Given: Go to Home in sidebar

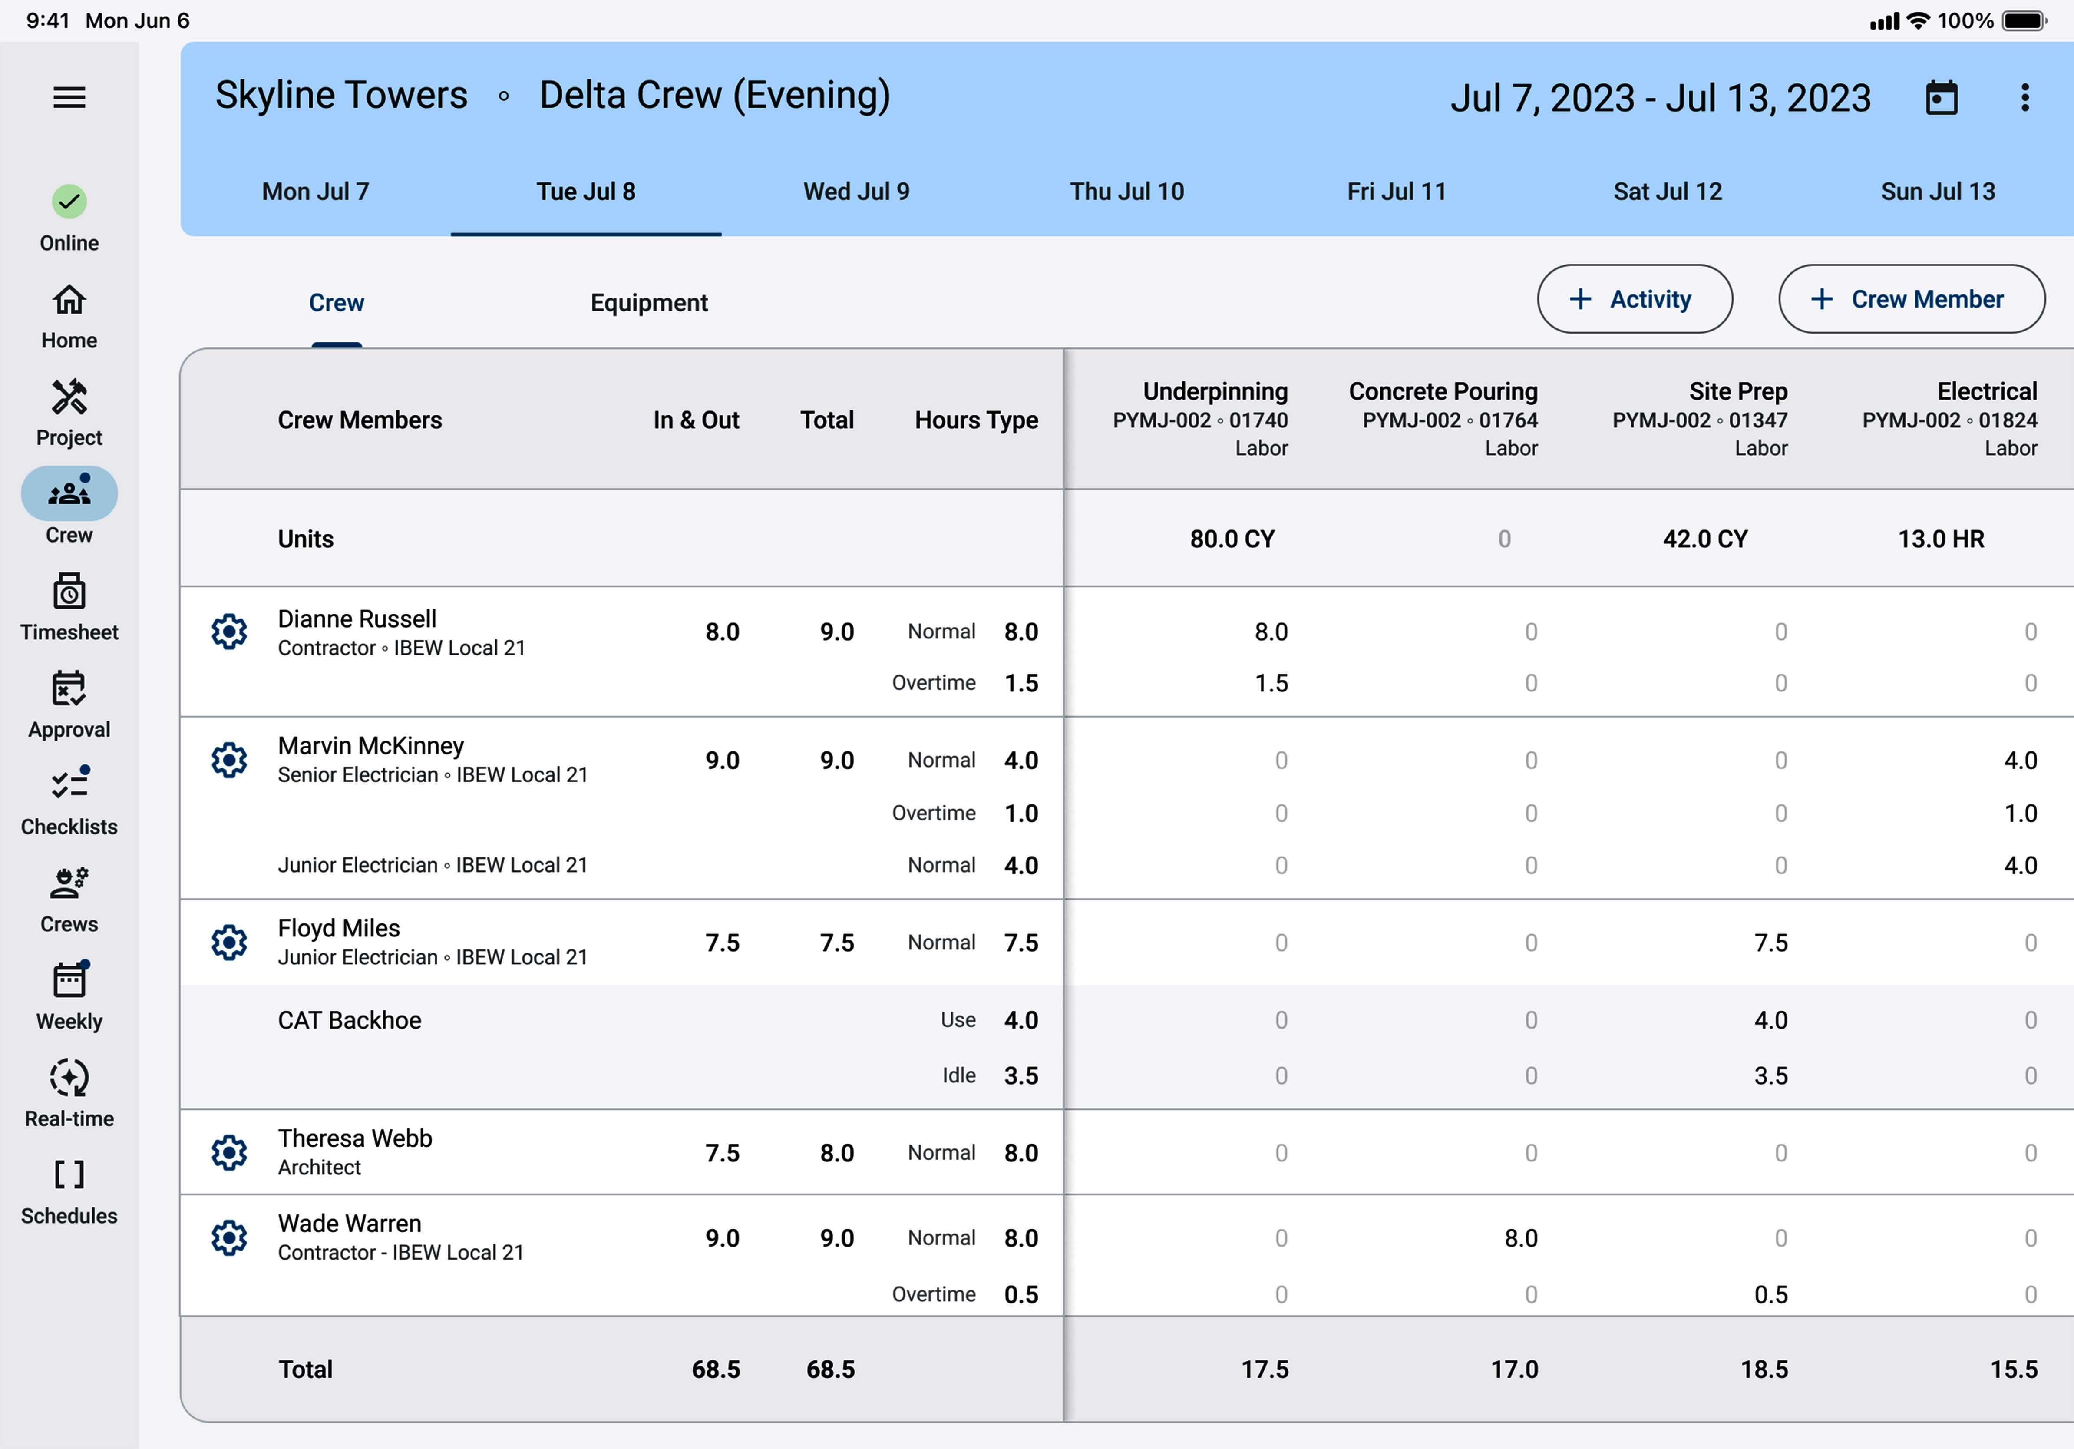Looking at the screenshot, I should 69,315.
